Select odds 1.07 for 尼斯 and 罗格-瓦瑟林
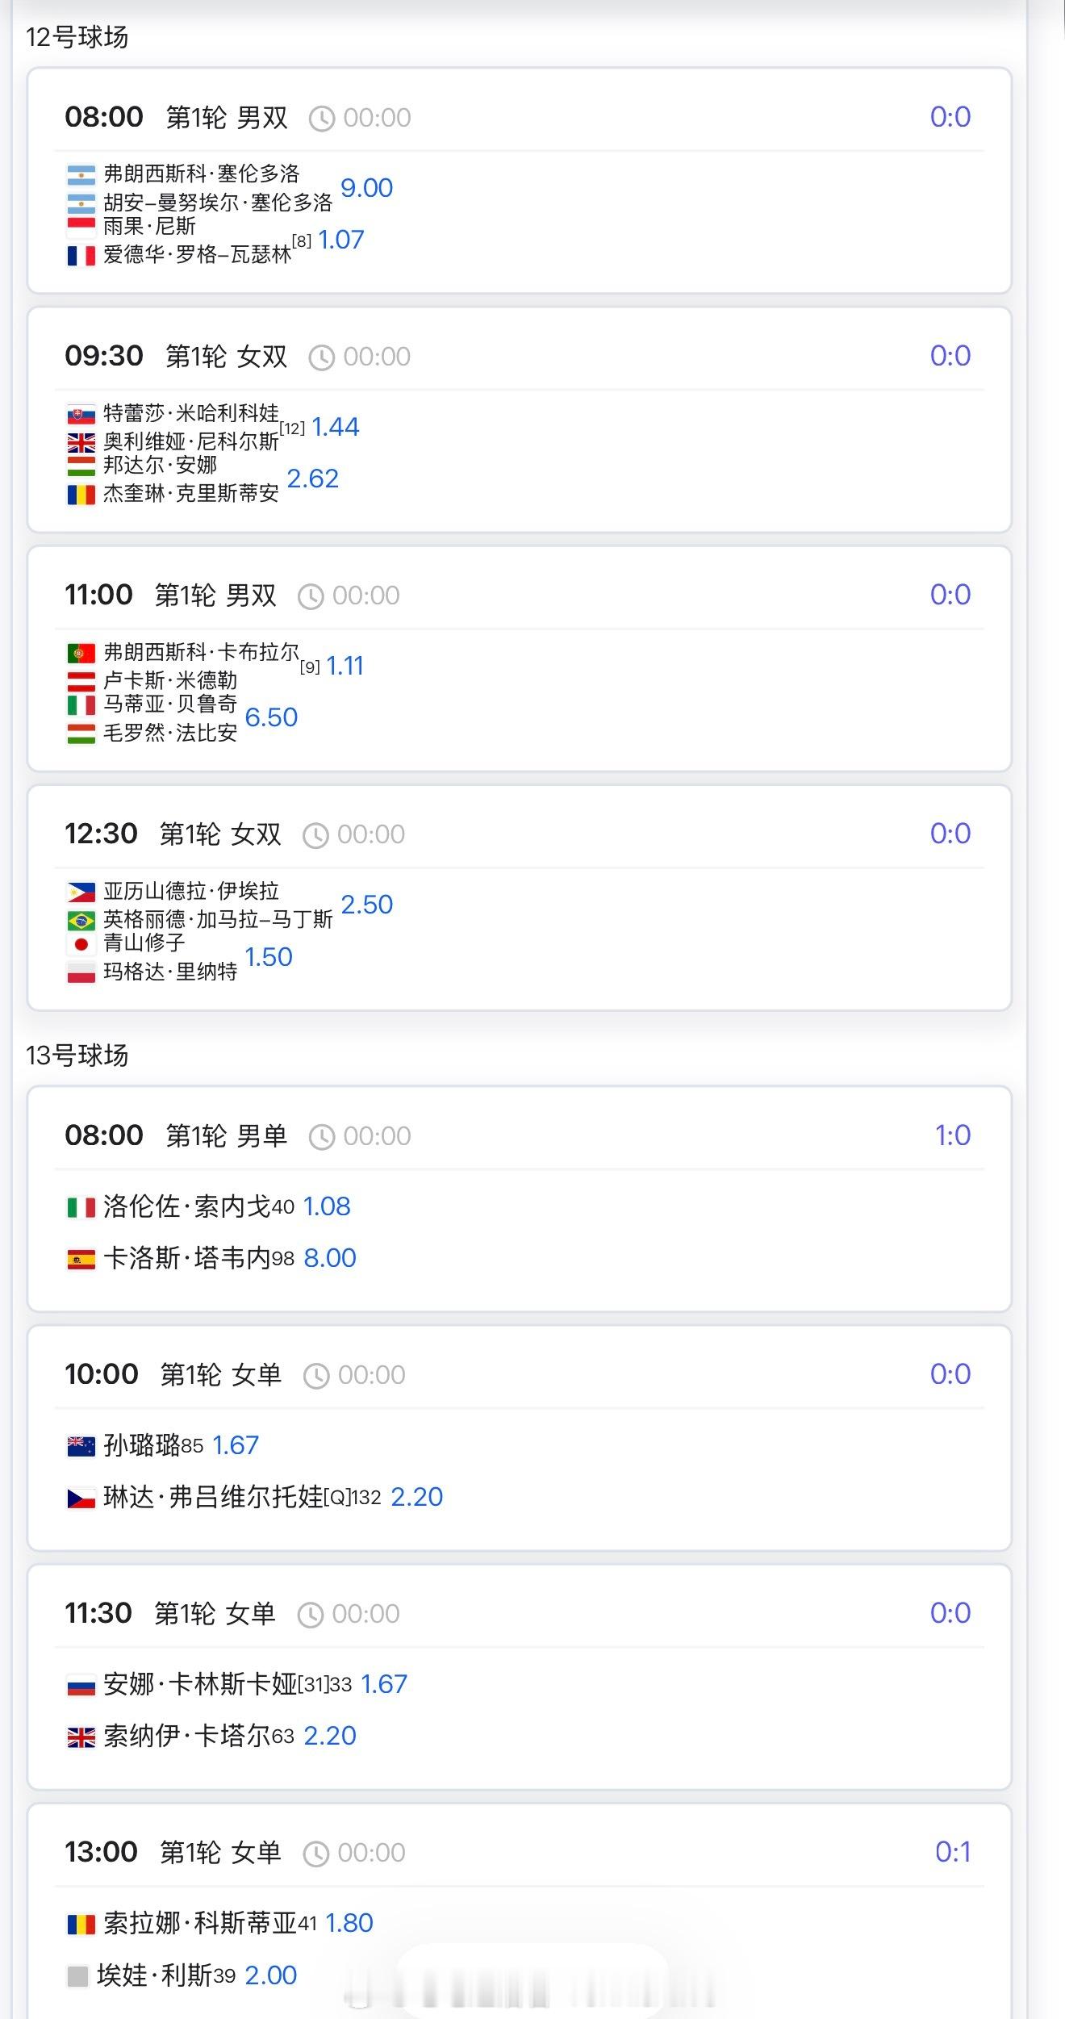The width and height of the screenshot is (1065, 2019). 341,240
